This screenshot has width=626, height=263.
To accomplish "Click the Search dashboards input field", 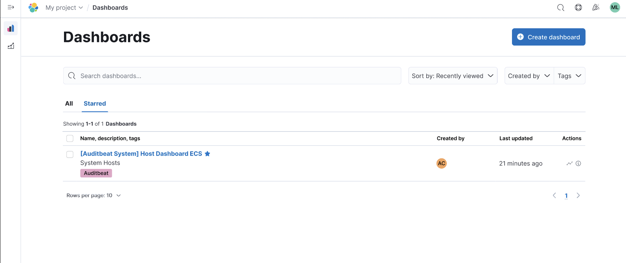I will pos(235,76).
